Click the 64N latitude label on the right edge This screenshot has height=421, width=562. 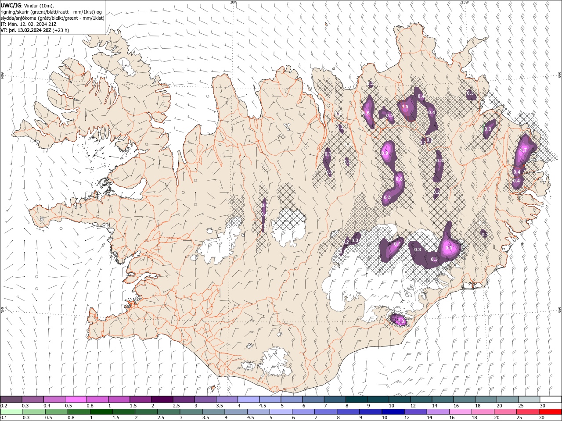560,310
